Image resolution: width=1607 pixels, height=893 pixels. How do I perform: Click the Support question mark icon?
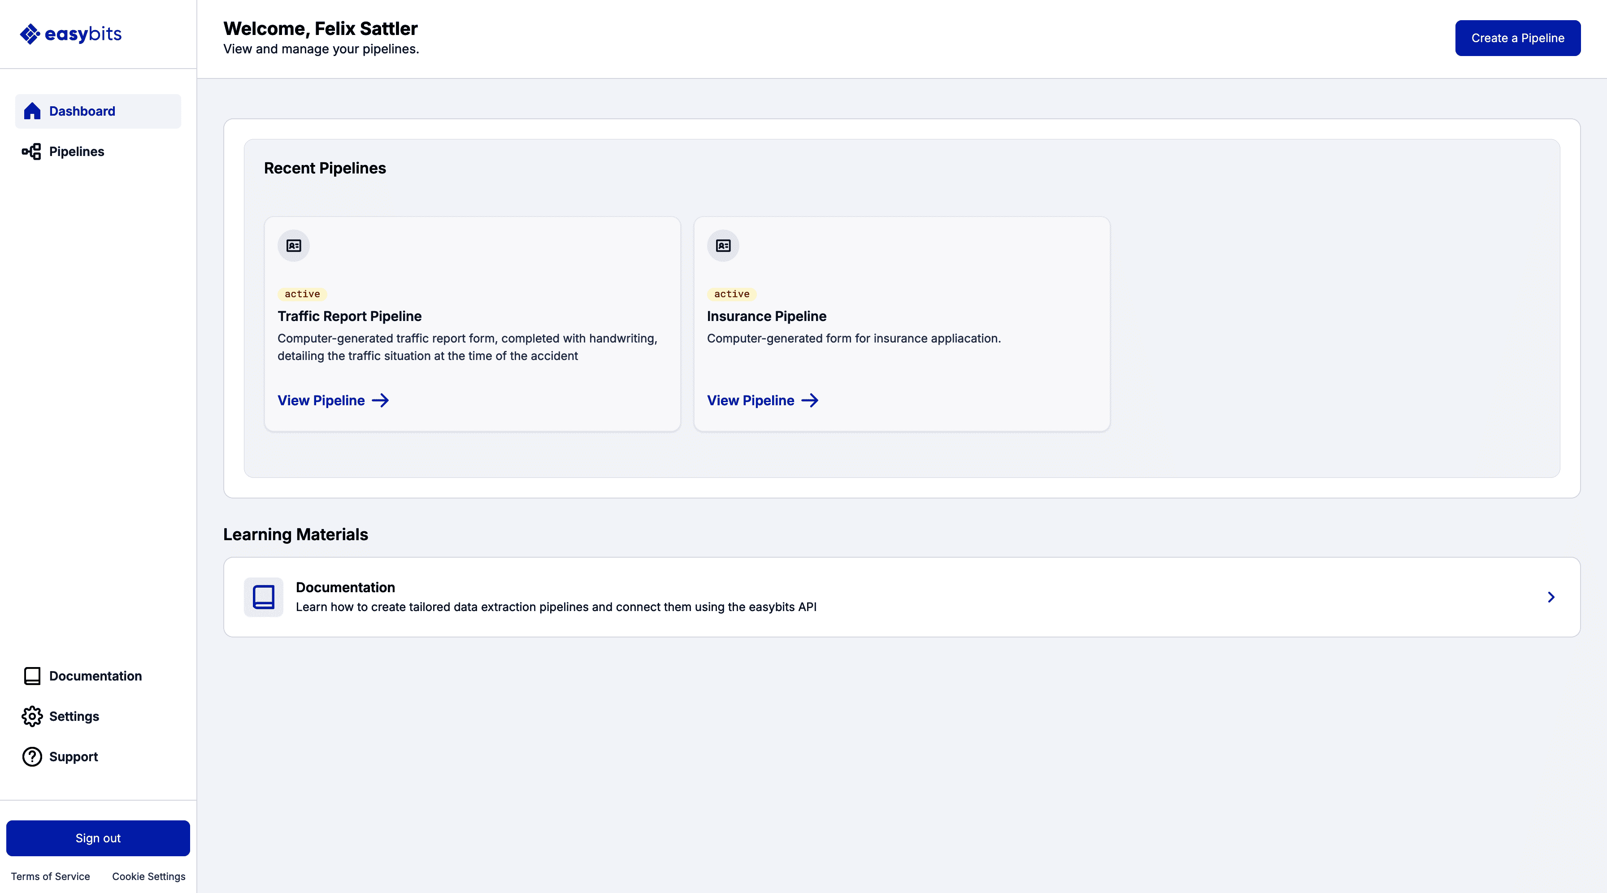[x=32, y=756]
